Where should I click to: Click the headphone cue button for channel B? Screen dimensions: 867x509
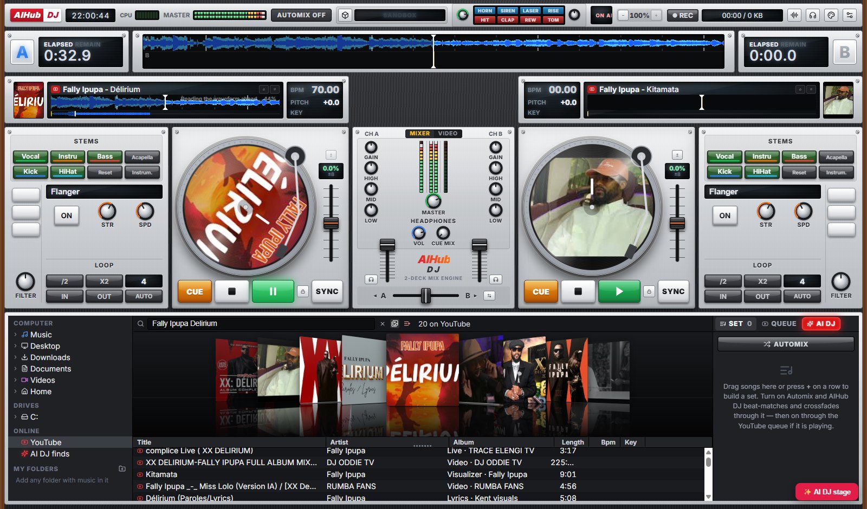(495, 279)
